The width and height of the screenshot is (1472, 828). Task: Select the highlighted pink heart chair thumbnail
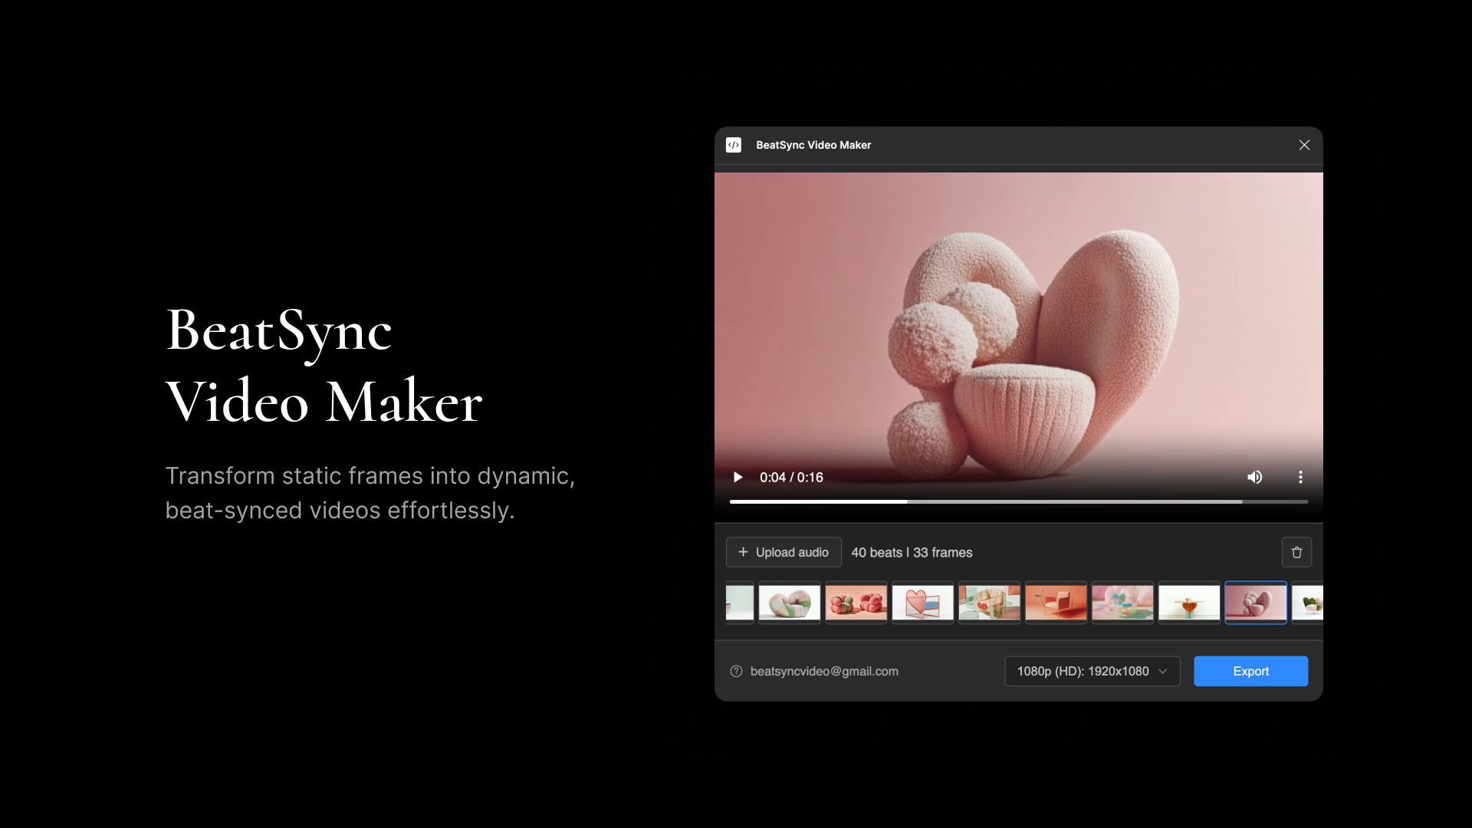click(1256, 603)
